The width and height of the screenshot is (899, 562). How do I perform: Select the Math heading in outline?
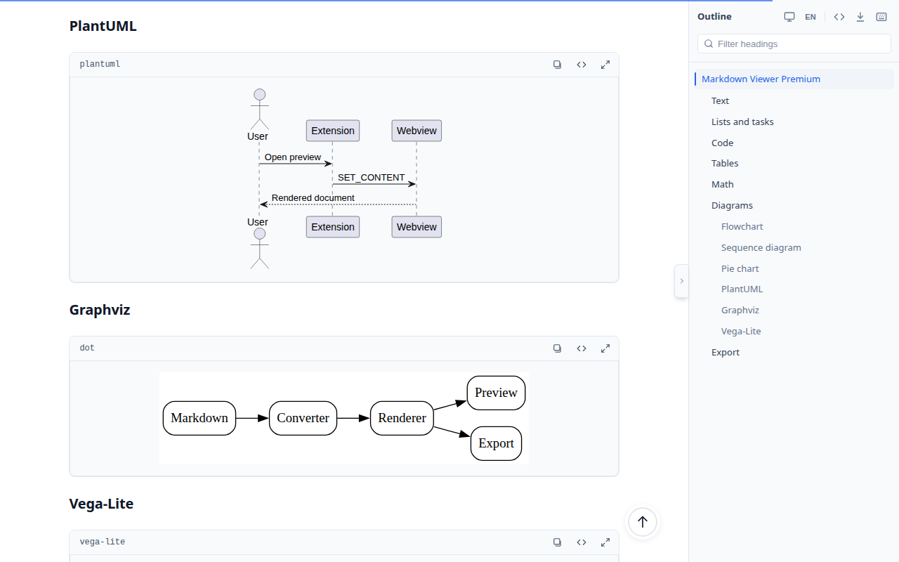(x=722, y=184)
